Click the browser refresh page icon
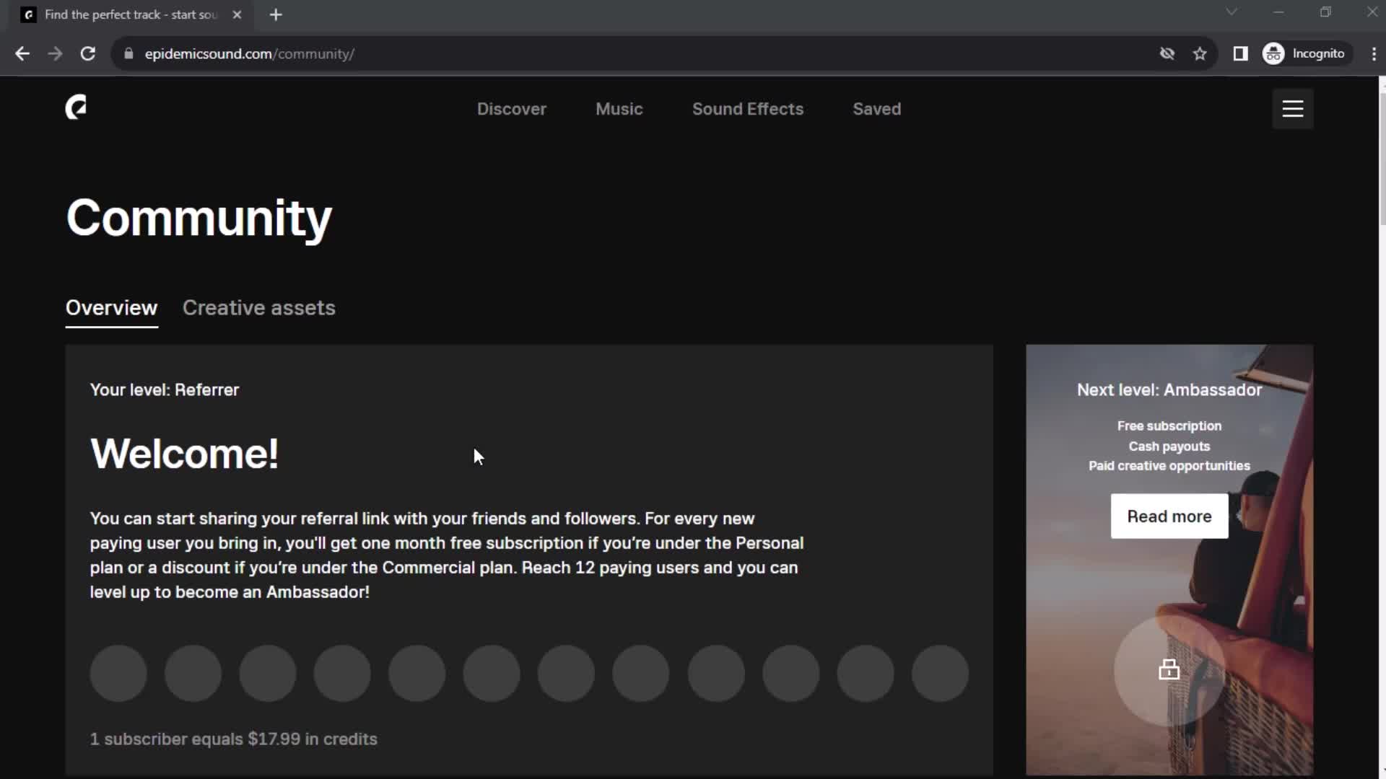 coord(87,53)
